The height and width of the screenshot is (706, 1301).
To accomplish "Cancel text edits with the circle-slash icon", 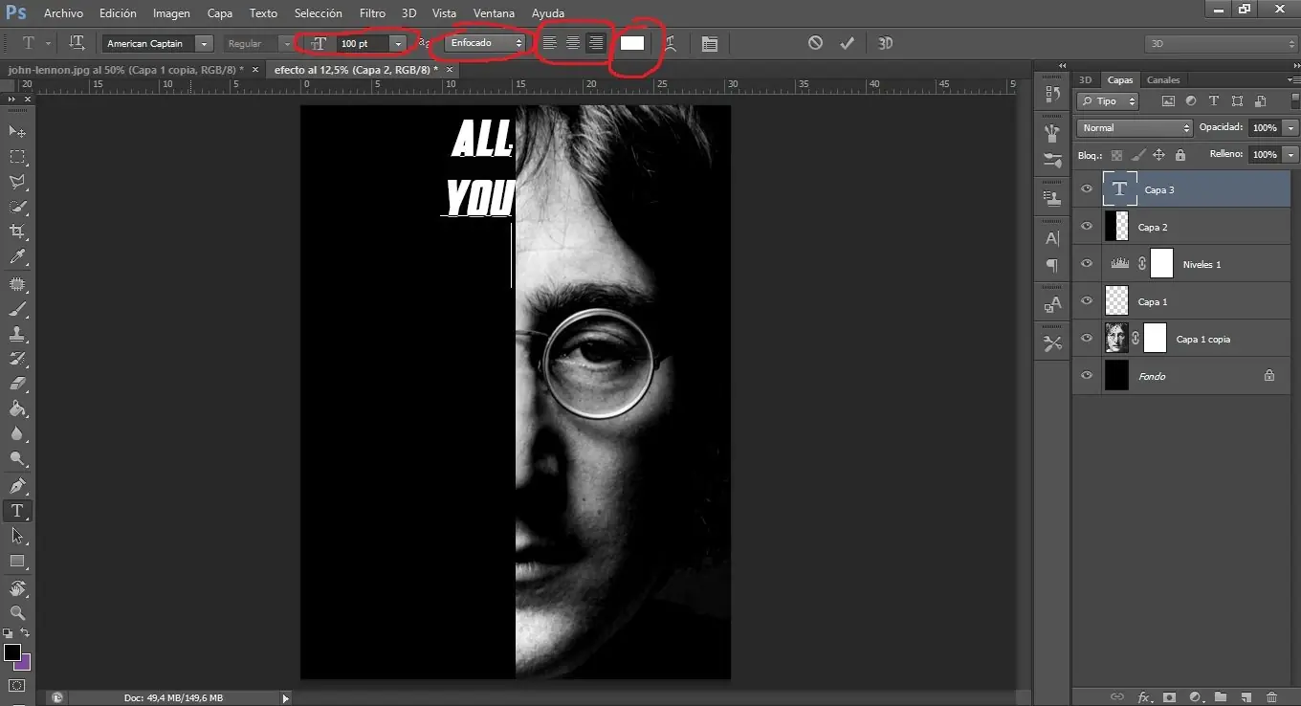I will click(x=815, y=43).
